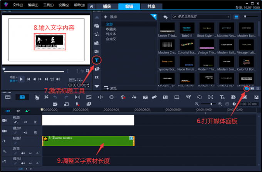The image size is (262, 172).
Task: Add to favorites star icon in library
Action: tap(165, 17)
